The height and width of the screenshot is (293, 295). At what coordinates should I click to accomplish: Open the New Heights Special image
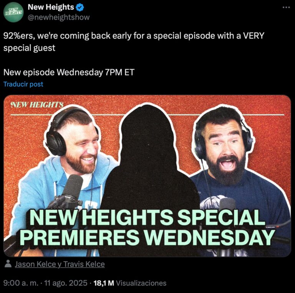(x=147, y=176)
